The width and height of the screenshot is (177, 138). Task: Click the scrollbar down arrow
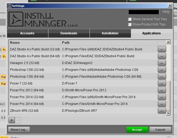(x=168, y=113)
